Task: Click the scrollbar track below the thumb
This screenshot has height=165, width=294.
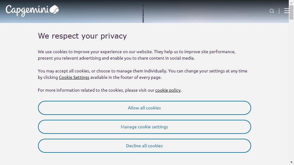Action: 291,90
